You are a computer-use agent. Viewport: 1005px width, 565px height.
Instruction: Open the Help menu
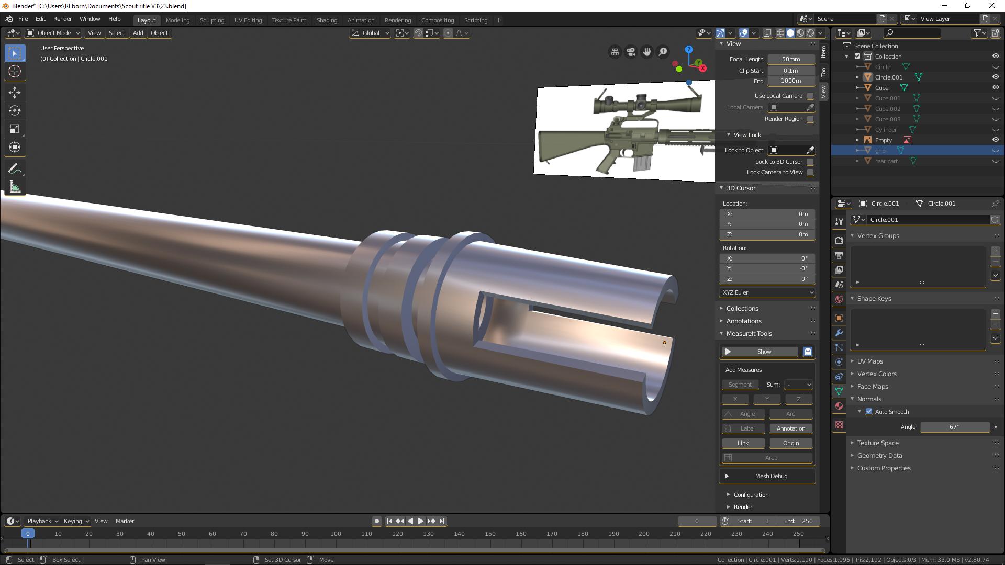coord(115,19)
